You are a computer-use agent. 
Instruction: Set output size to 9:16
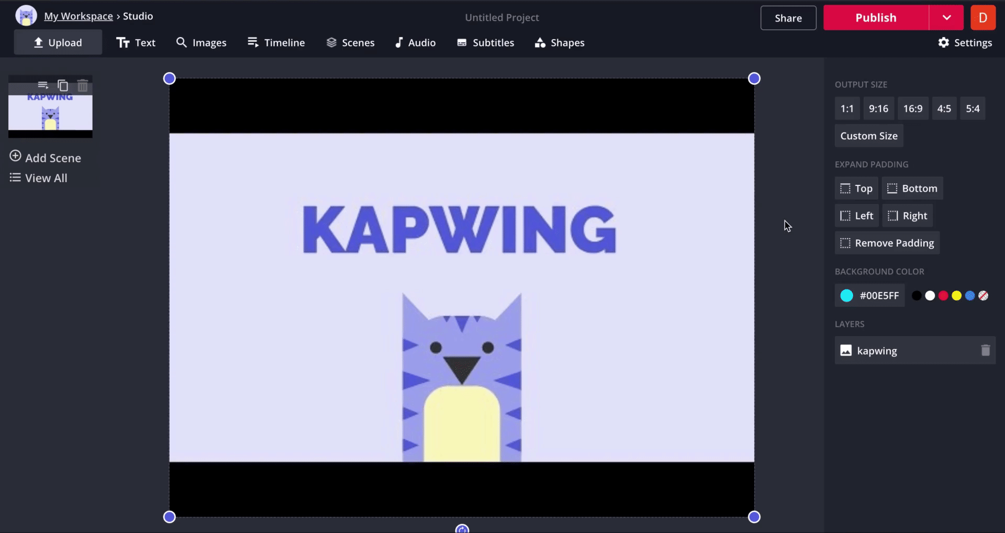pos(878,109)
